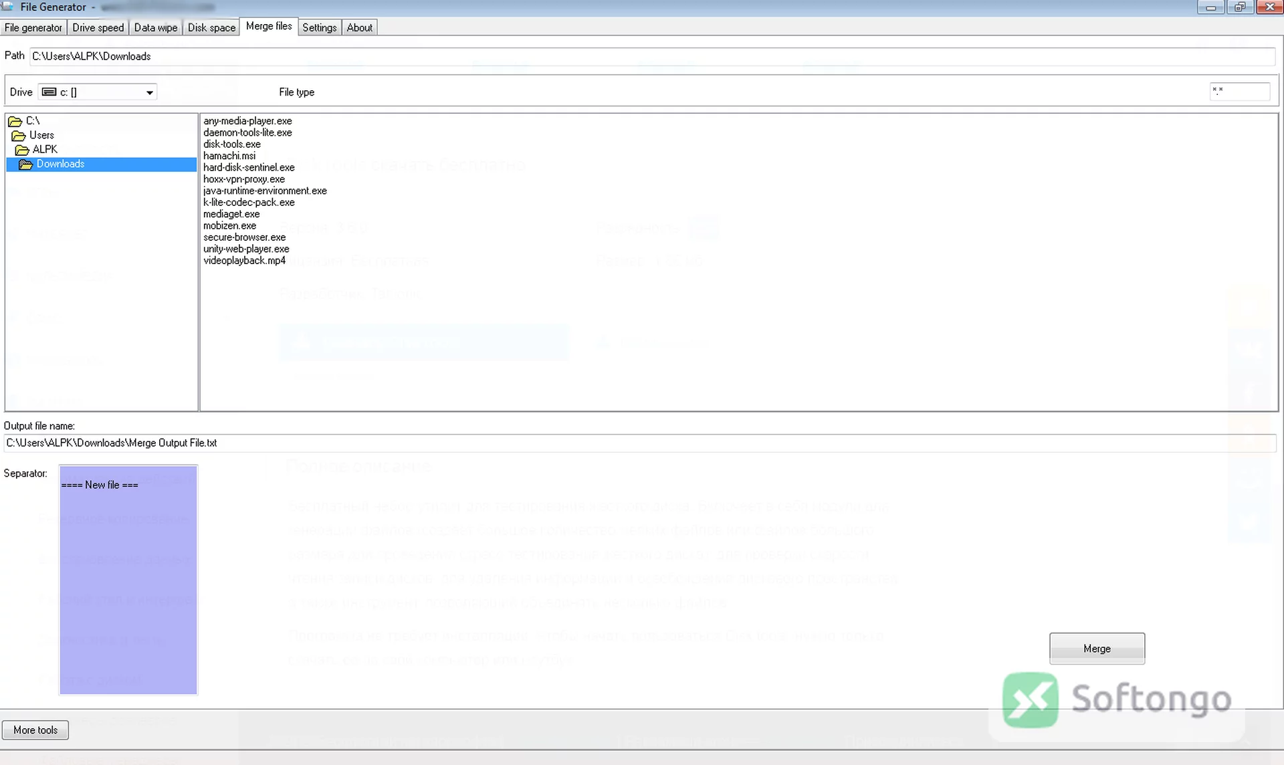Screen dimensions: 1284x765
Task: Click the Users folder icon
Action: [19, 136]
